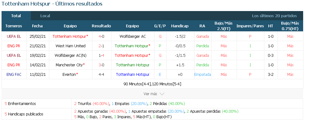Open Los últimos 20 partidos selector
309x124 pixels.
click(274, 16)
